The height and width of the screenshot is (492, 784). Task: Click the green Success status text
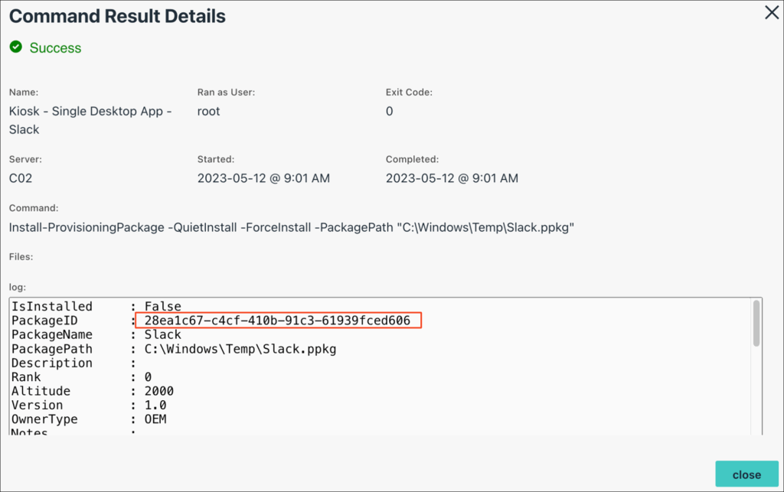pos(55,48)
